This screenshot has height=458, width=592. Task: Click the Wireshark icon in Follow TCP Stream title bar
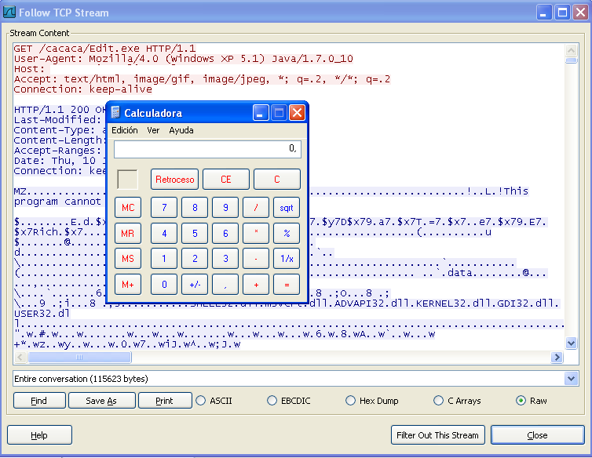[9, 13]
